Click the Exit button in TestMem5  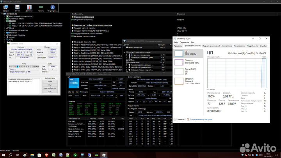(50, 92)
